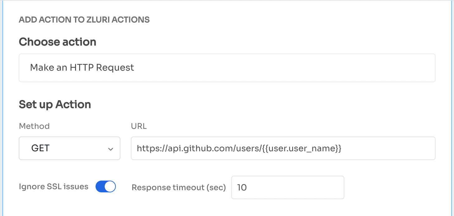Image resolution: width=454 pixels, height=216 pixels.
Task: Click the Set up Action heading
Action: pyautogui.click(x=55, y=105)
